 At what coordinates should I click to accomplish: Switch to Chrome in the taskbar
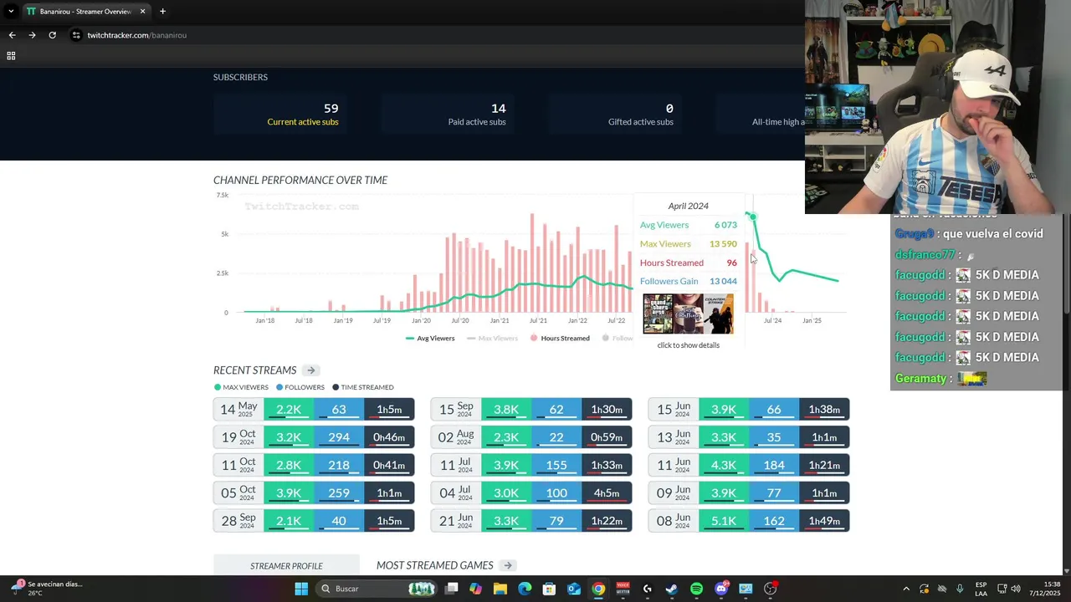tap(598, 589)
